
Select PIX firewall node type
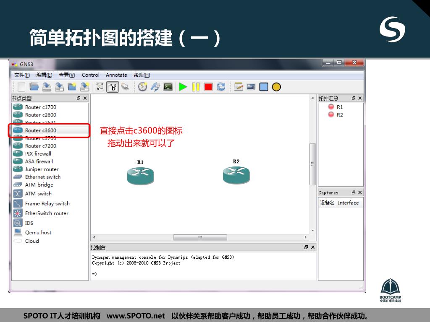click(x=50, y=153)
